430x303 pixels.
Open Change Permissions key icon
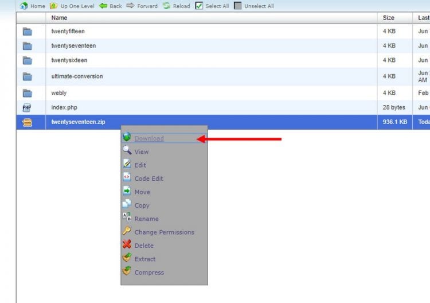[127, 232]
